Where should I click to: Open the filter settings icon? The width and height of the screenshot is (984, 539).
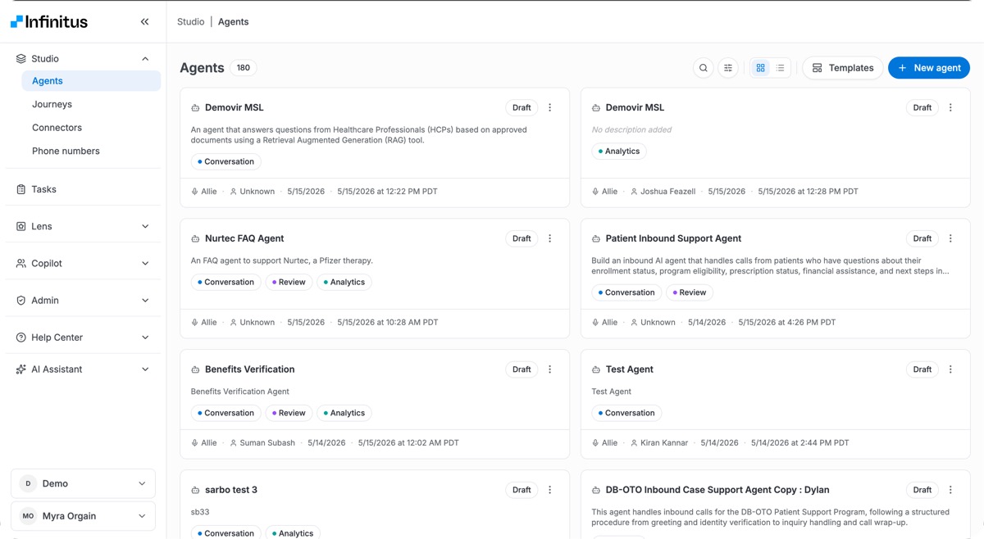point(727,68)
